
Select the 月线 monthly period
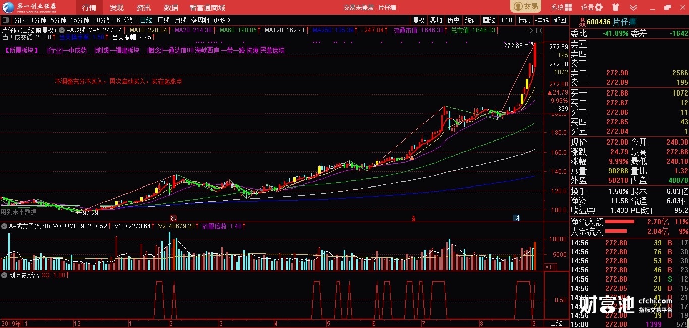point(180,20)
